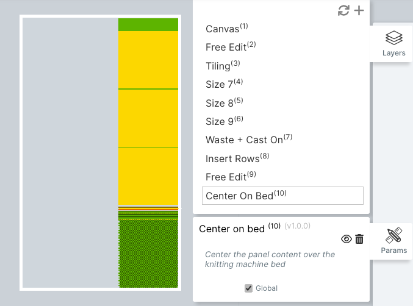413x306 pixels.
Task: Click the dotted green waste section preview
Action: click(148, 254)
